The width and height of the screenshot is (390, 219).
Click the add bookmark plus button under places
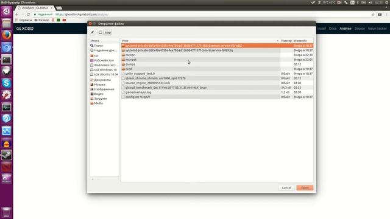click(x=93, y=179)
